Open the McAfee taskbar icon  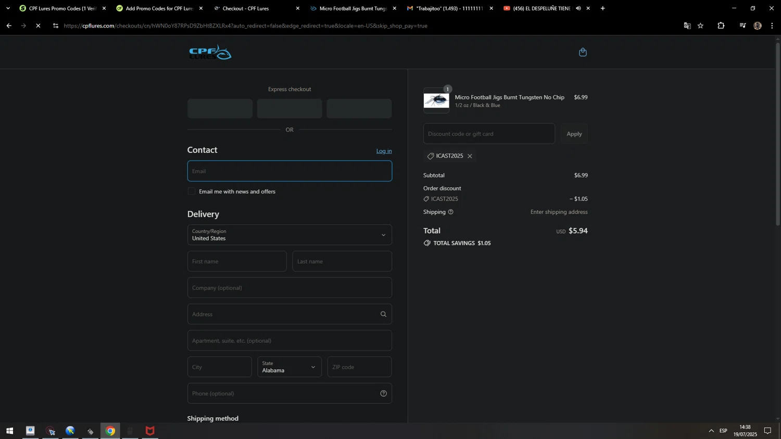pyautogui.click(x=150, y=431)
